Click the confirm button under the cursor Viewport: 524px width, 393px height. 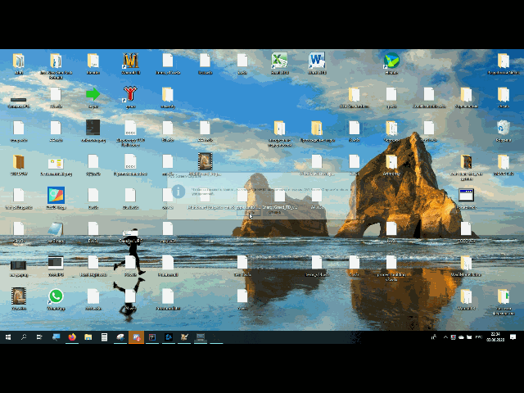[x=249, y=212]
